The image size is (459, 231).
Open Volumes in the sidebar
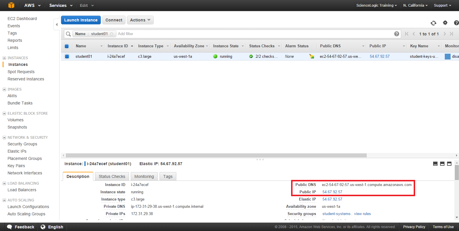[15, 120]
